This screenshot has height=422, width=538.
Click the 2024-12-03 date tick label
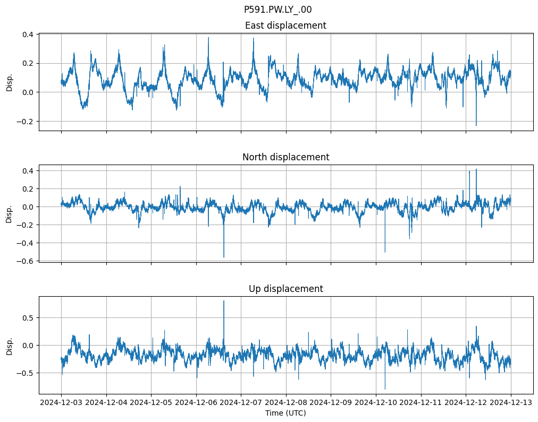tap(61, 403)
